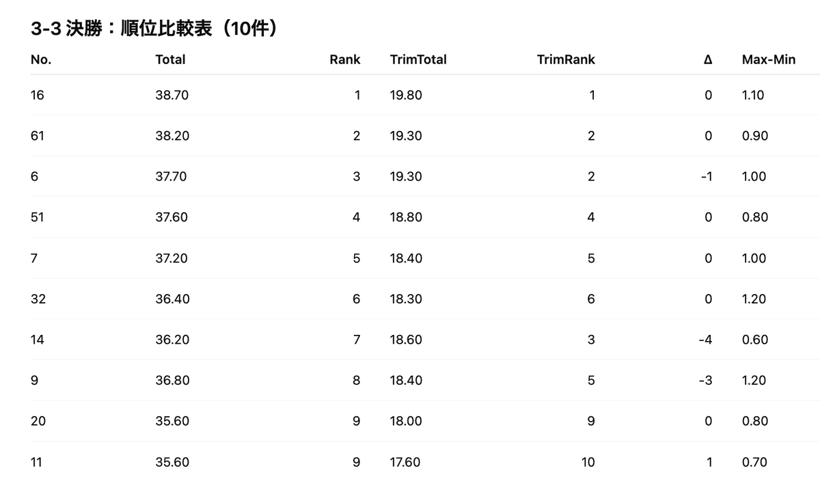
Task: Click the Δ value -4
Action: coord(705,340)
